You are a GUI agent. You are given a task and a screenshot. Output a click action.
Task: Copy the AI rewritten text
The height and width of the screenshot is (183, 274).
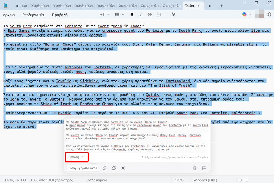point(104,168)
